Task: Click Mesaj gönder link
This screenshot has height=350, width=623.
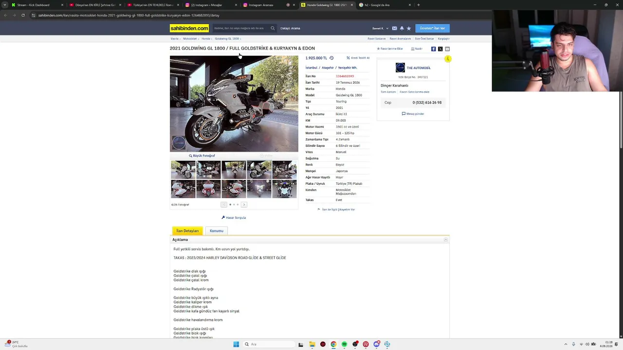Action: [413, 114]
